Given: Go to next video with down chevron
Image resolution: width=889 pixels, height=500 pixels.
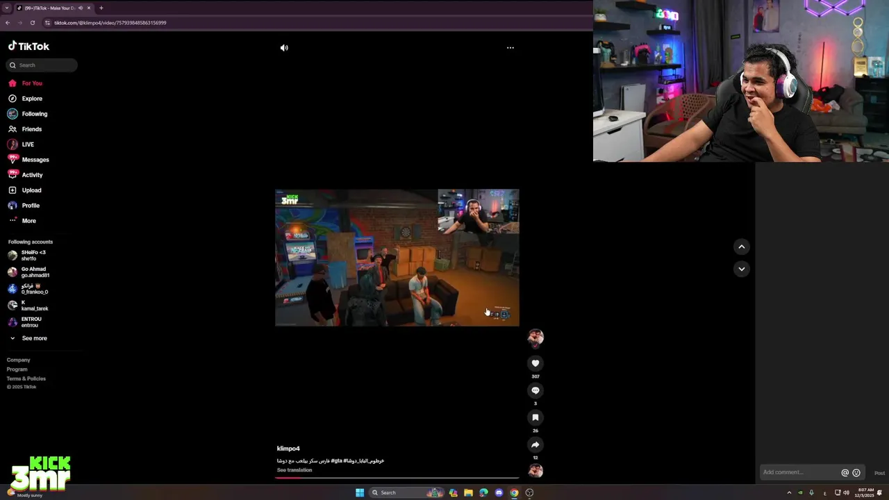Looking at the screenshot, I should [x=742, y=269].
